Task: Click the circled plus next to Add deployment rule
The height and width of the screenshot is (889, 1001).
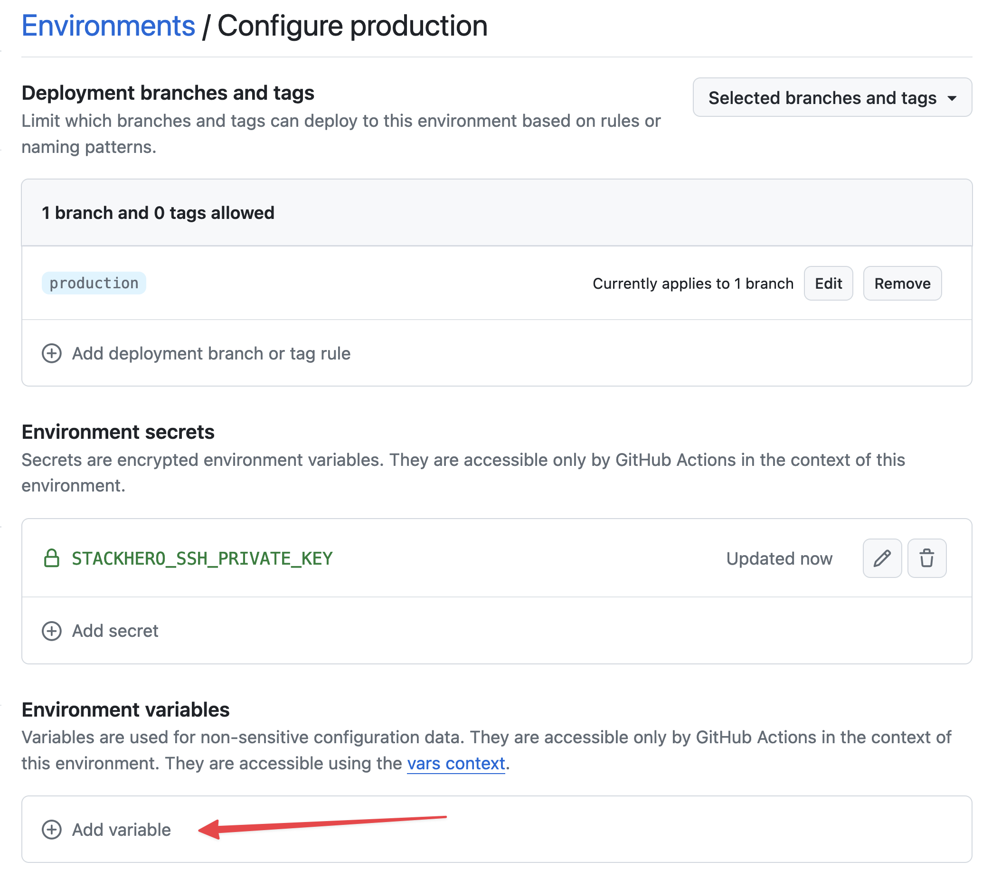Action: coord(51,353)
